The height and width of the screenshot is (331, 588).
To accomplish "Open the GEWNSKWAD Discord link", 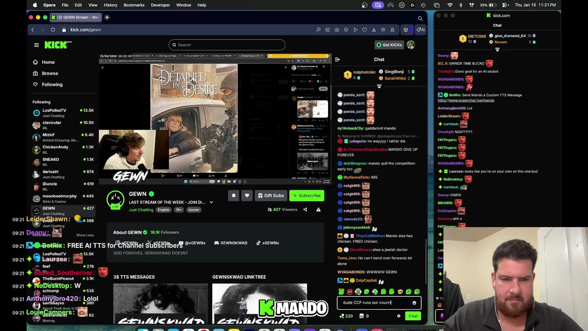I will coord(231,243).
